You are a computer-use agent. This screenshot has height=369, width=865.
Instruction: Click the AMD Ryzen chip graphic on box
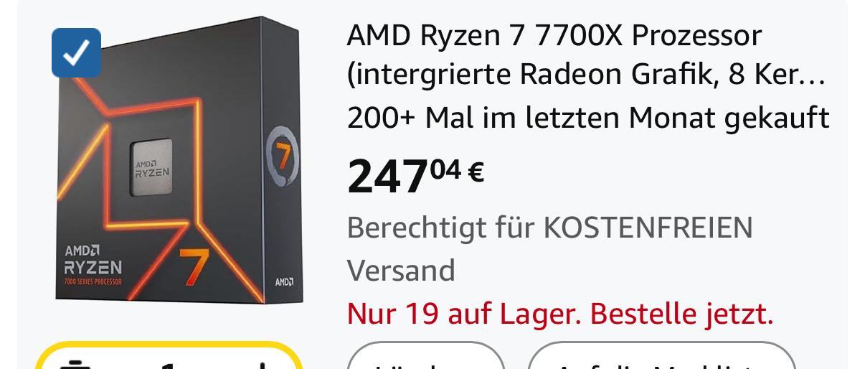(151, 169)
